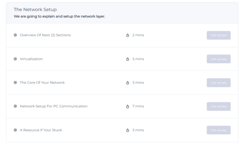
Task: Open the Virtualization lesson title
Action: (31, 59)
